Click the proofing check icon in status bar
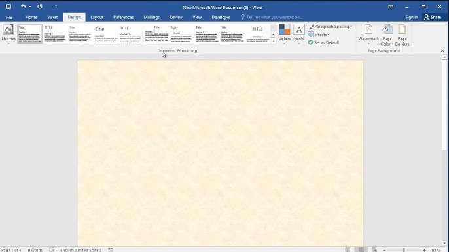 tap(52, 250)
